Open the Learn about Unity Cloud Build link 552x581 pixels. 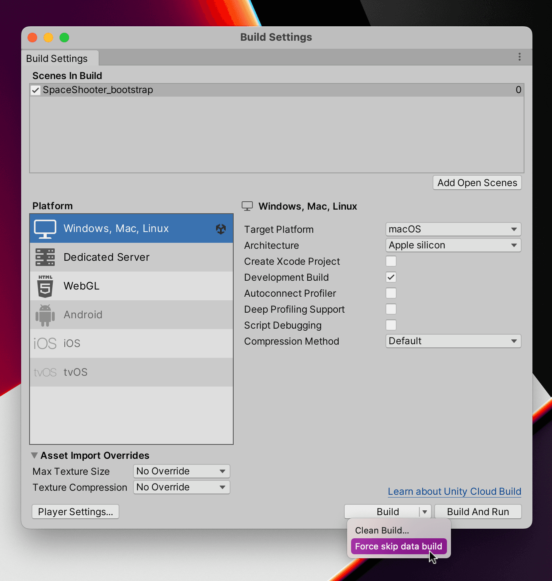pyautogui.click(x=455, y=492)
